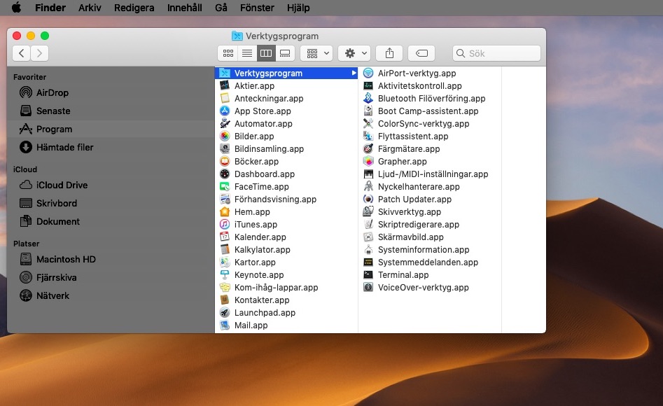Select Anteckningar.app icon
The width and height of the screenshot is (663, 406).
pyautogui.click(x=225, y=99)
